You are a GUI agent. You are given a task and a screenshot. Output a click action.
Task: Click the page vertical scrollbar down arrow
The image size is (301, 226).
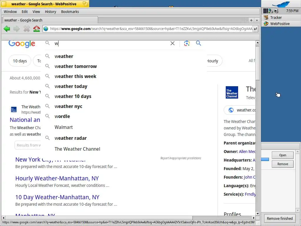[257, 214]
